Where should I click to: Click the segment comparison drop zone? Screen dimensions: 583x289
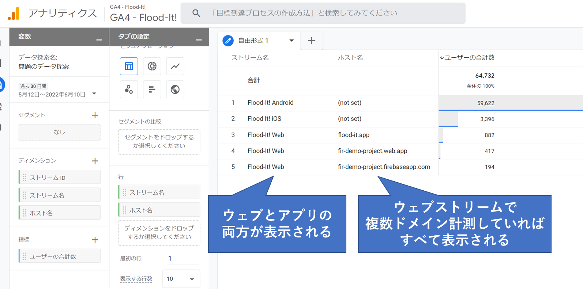coord(159,142)
